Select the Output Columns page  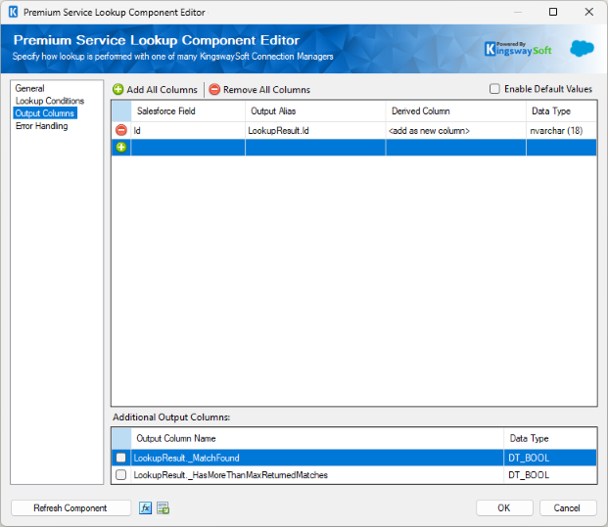point(45,113)
